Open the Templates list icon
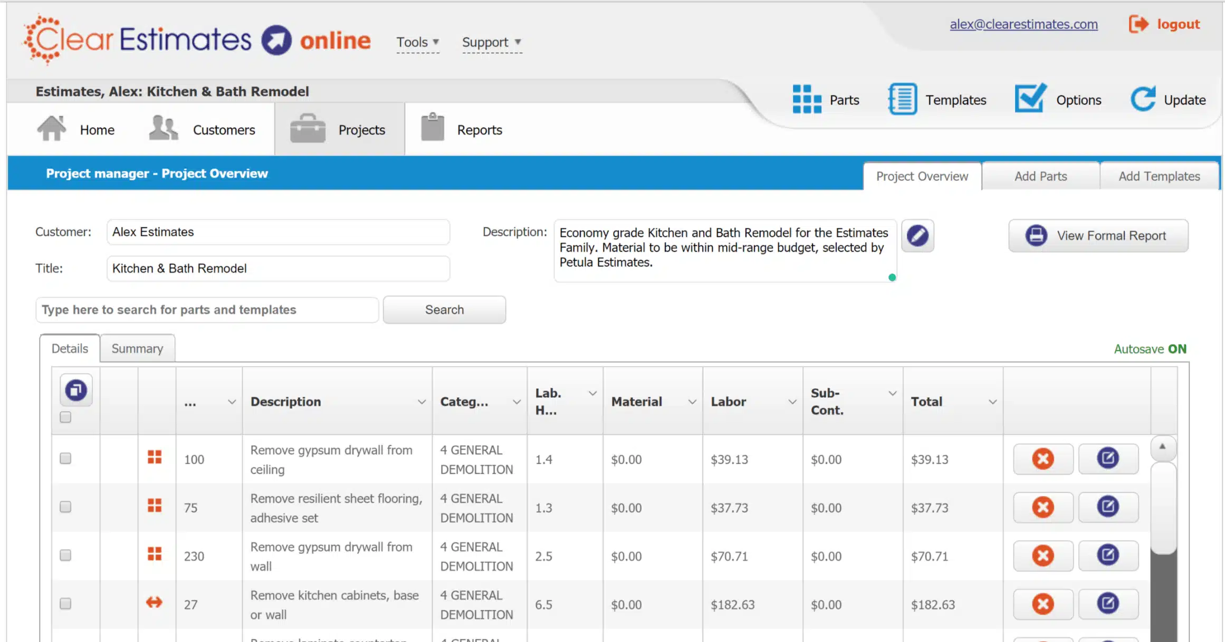Screen dimensions: 1225x642 point(902,99)
